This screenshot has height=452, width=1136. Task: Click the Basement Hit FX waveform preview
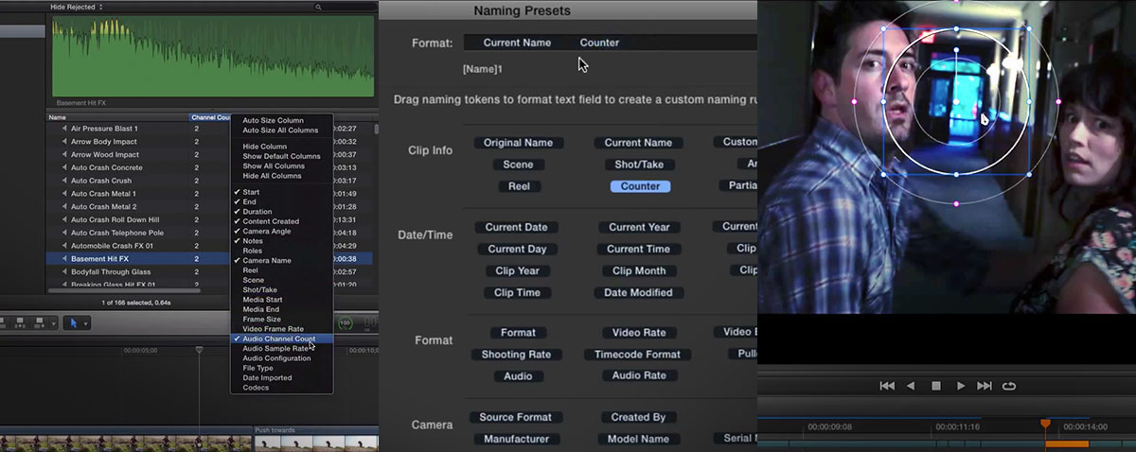[x=215, y=55]
